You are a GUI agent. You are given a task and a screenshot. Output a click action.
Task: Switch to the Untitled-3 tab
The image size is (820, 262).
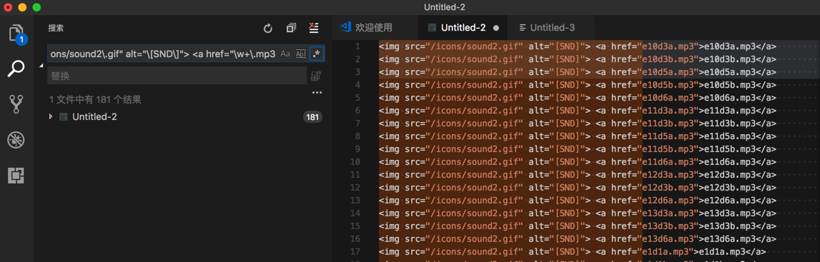coord(552,28)
